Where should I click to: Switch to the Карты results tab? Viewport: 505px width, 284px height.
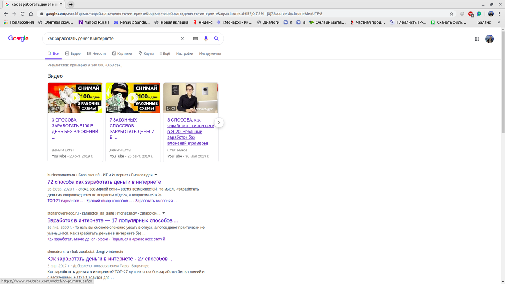coord(146,53)
